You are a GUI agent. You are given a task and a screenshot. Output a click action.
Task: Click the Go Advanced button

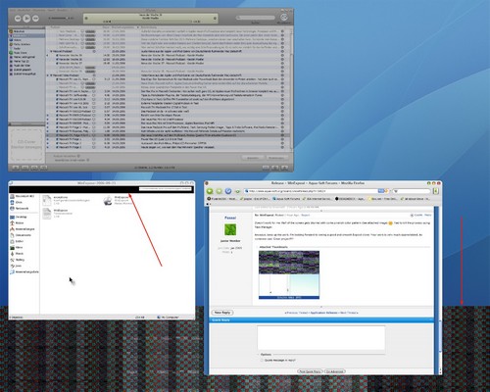tap(335, 371)
